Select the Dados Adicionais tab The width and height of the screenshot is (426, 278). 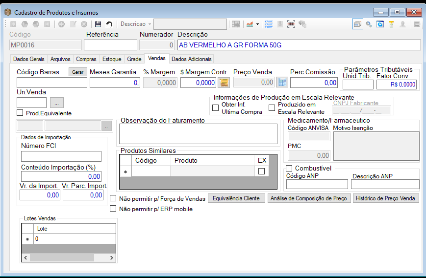coord(192,59)
